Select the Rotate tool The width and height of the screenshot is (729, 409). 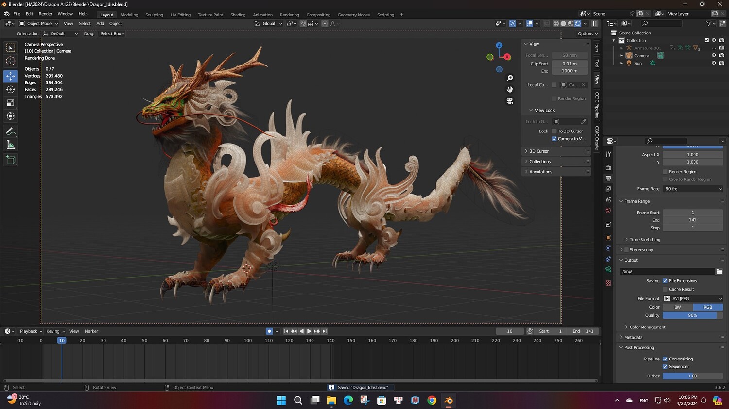coord(11,89)
